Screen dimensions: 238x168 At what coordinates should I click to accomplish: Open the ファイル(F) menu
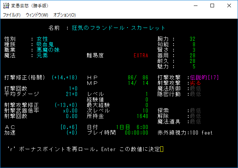11,15
